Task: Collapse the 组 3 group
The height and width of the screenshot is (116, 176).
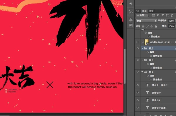Action: click(142, 72)
